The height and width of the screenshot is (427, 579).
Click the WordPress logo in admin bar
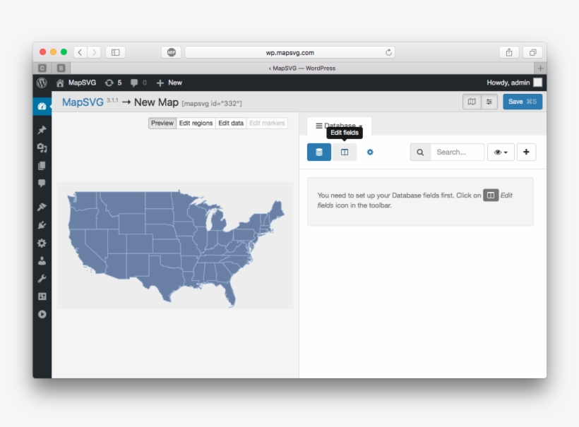[x=42, y=83]
